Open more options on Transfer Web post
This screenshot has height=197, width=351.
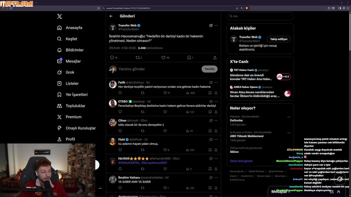click(x=216, y=25)
